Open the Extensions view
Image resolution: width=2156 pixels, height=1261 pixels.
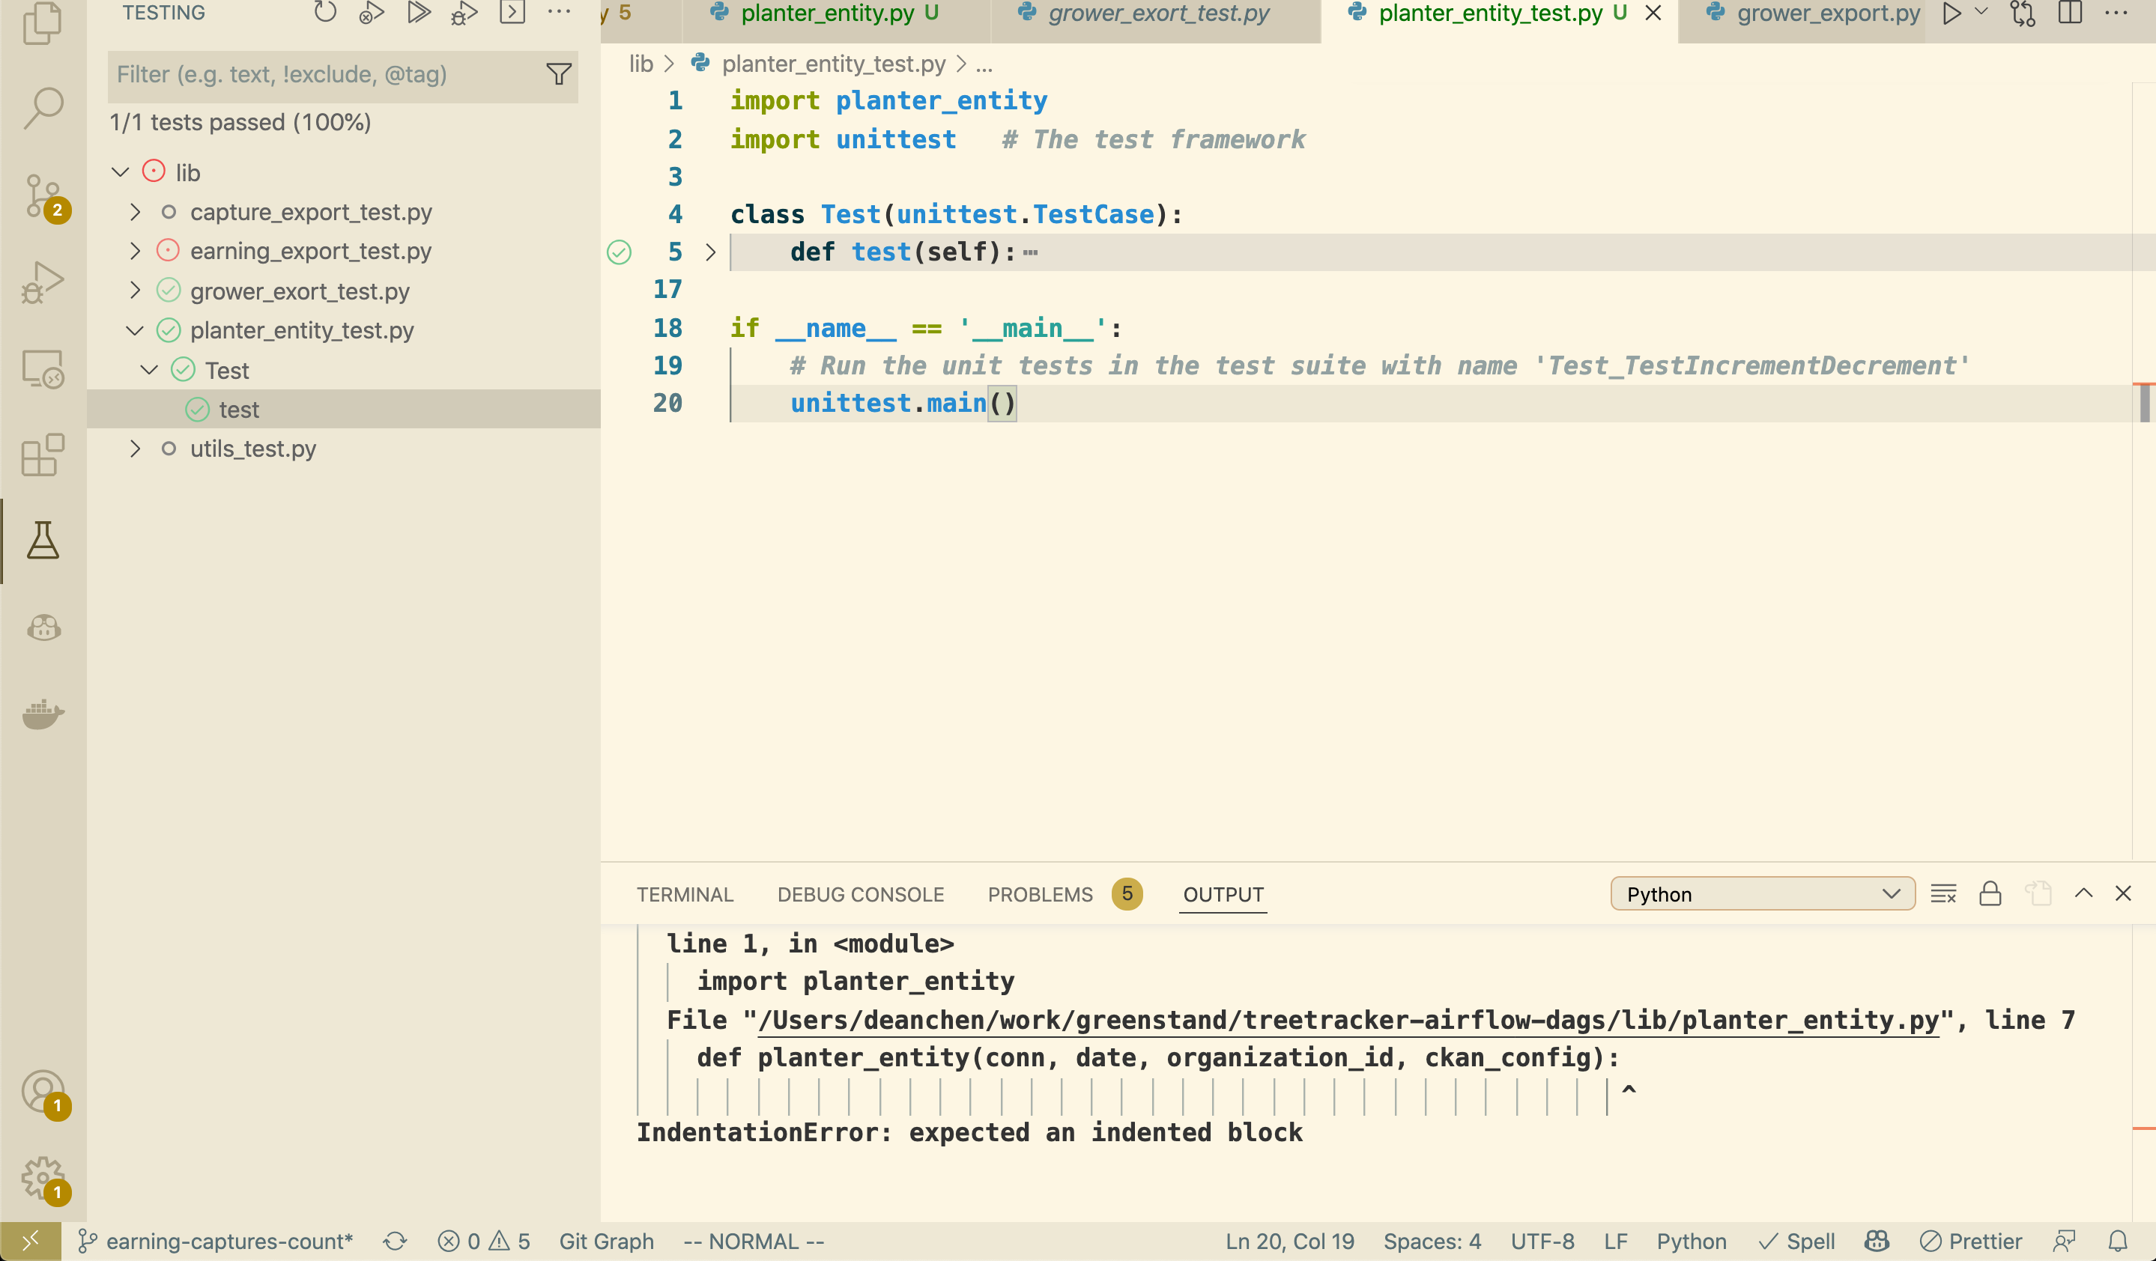(42, 455)
